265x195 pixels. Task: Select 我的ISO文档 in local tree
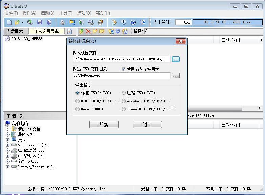click(x=29, y=129)
